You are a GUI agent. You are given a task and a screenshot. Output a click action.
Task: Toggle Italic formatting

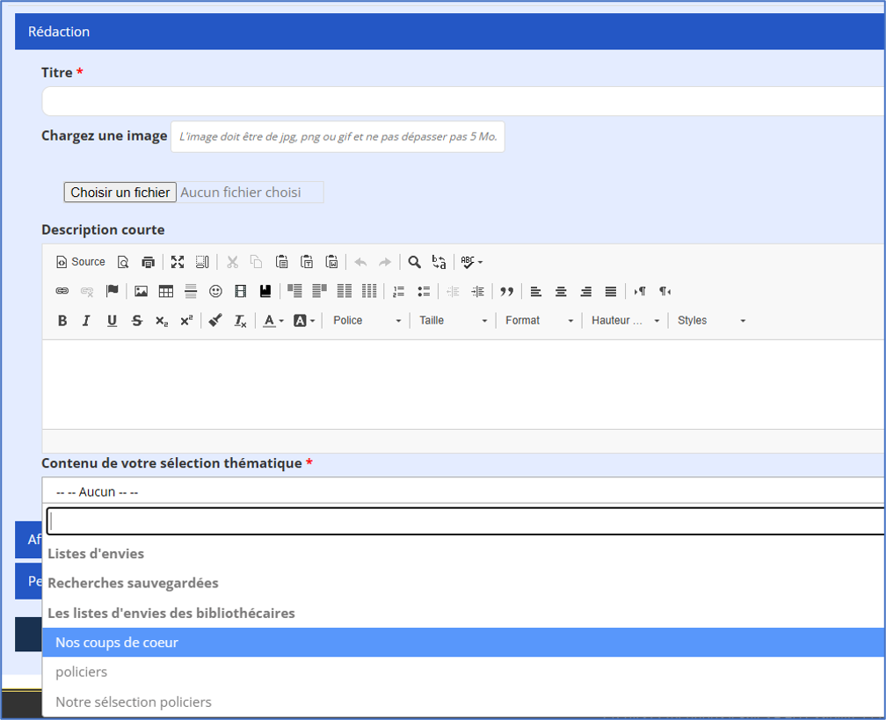tap(86, 320)
